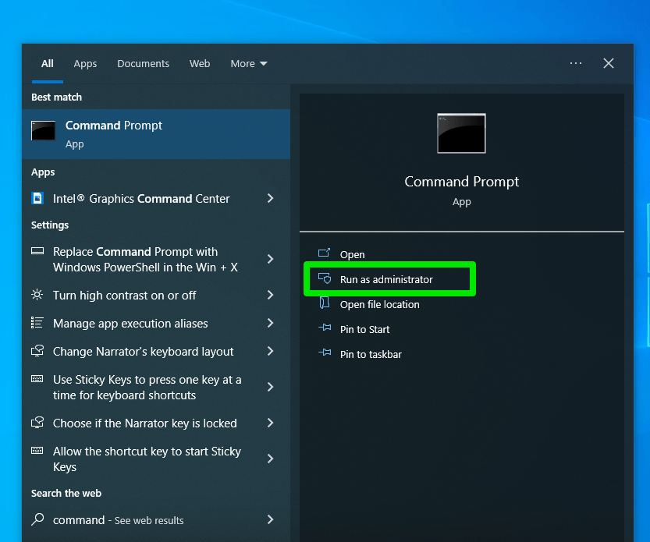Expand the More filter dropdown

point(248,64)
